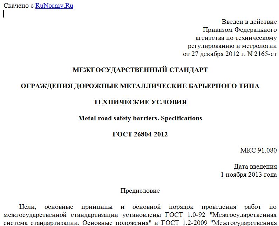Open the RuNormy.Ru hyperlink
The image size is (279, 226).
coord(54,6)
